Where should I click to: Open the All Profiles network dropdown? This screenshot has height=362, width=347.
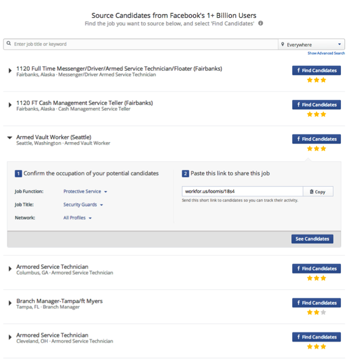tap(78, 218)
